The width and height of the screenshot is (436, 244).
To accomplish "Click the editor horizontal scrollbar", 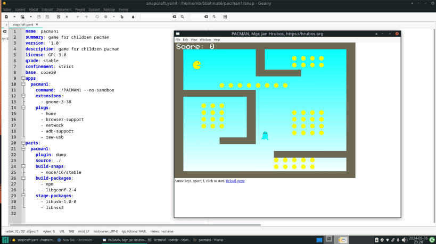I will coord(135,225).
